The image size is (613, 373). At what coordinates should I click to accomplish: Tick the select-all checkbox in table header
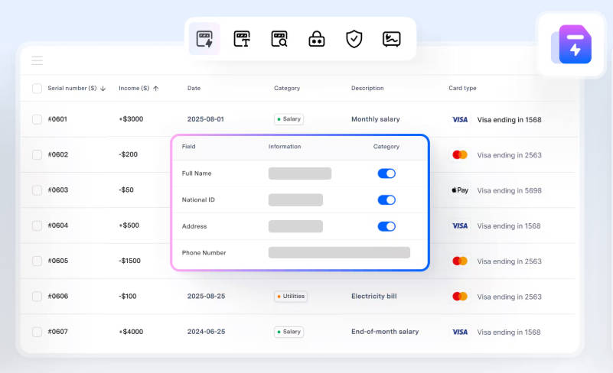coord(37,89)
